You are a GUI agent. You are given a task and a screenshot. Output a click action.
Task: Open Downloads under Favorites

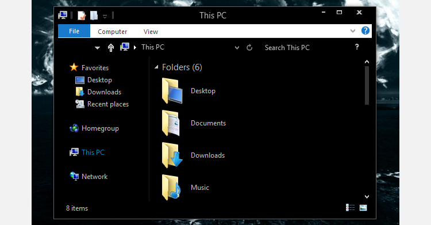tap(104, 92)
